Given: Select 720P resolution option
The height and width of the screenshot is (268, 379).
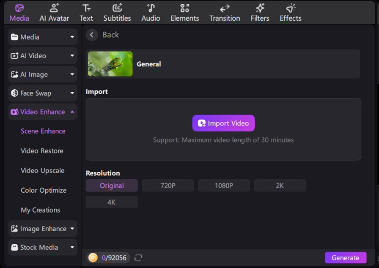Looking at the screenshot, I should [168, 186].
